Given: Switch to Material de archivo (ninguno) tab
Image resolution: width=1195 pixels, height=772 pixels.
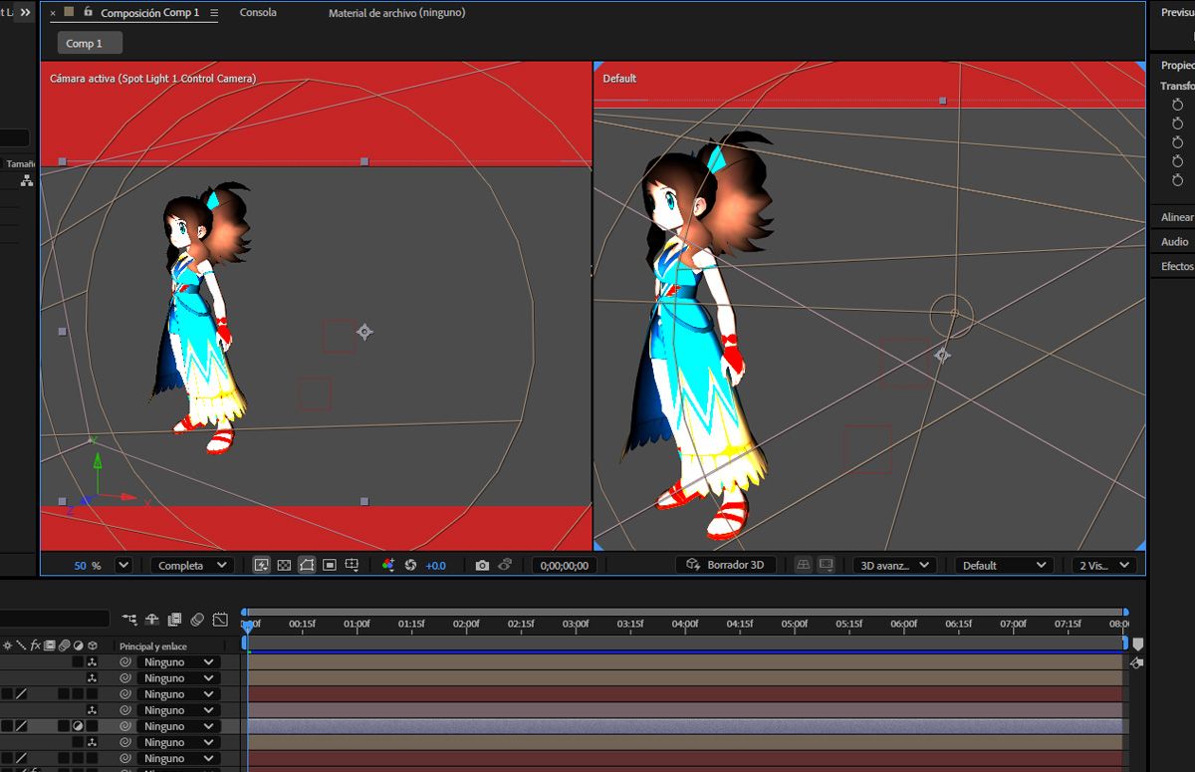Looking at the screenshot, I should point(396,13).
